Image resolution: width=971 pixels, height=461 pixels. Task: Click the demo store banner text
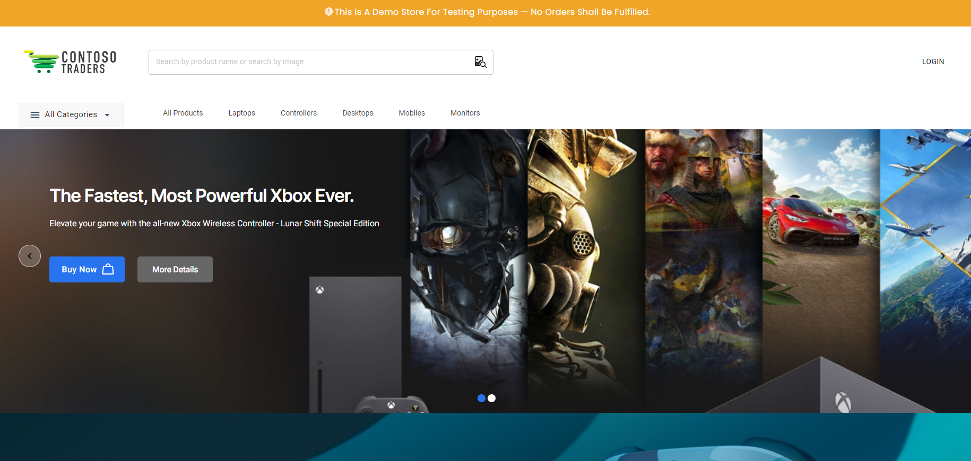492,12
